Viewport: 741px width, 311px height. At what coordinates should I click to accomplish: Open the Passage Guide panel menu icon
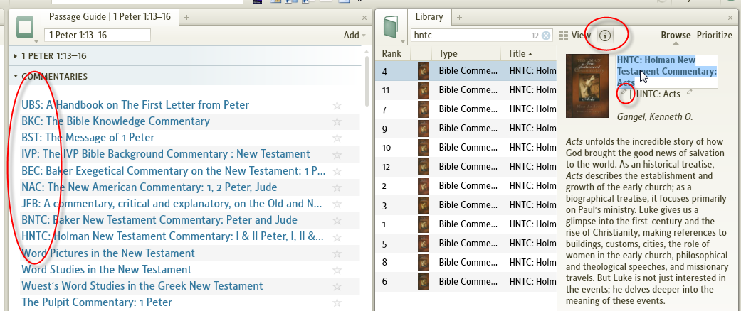pos(25,27)
